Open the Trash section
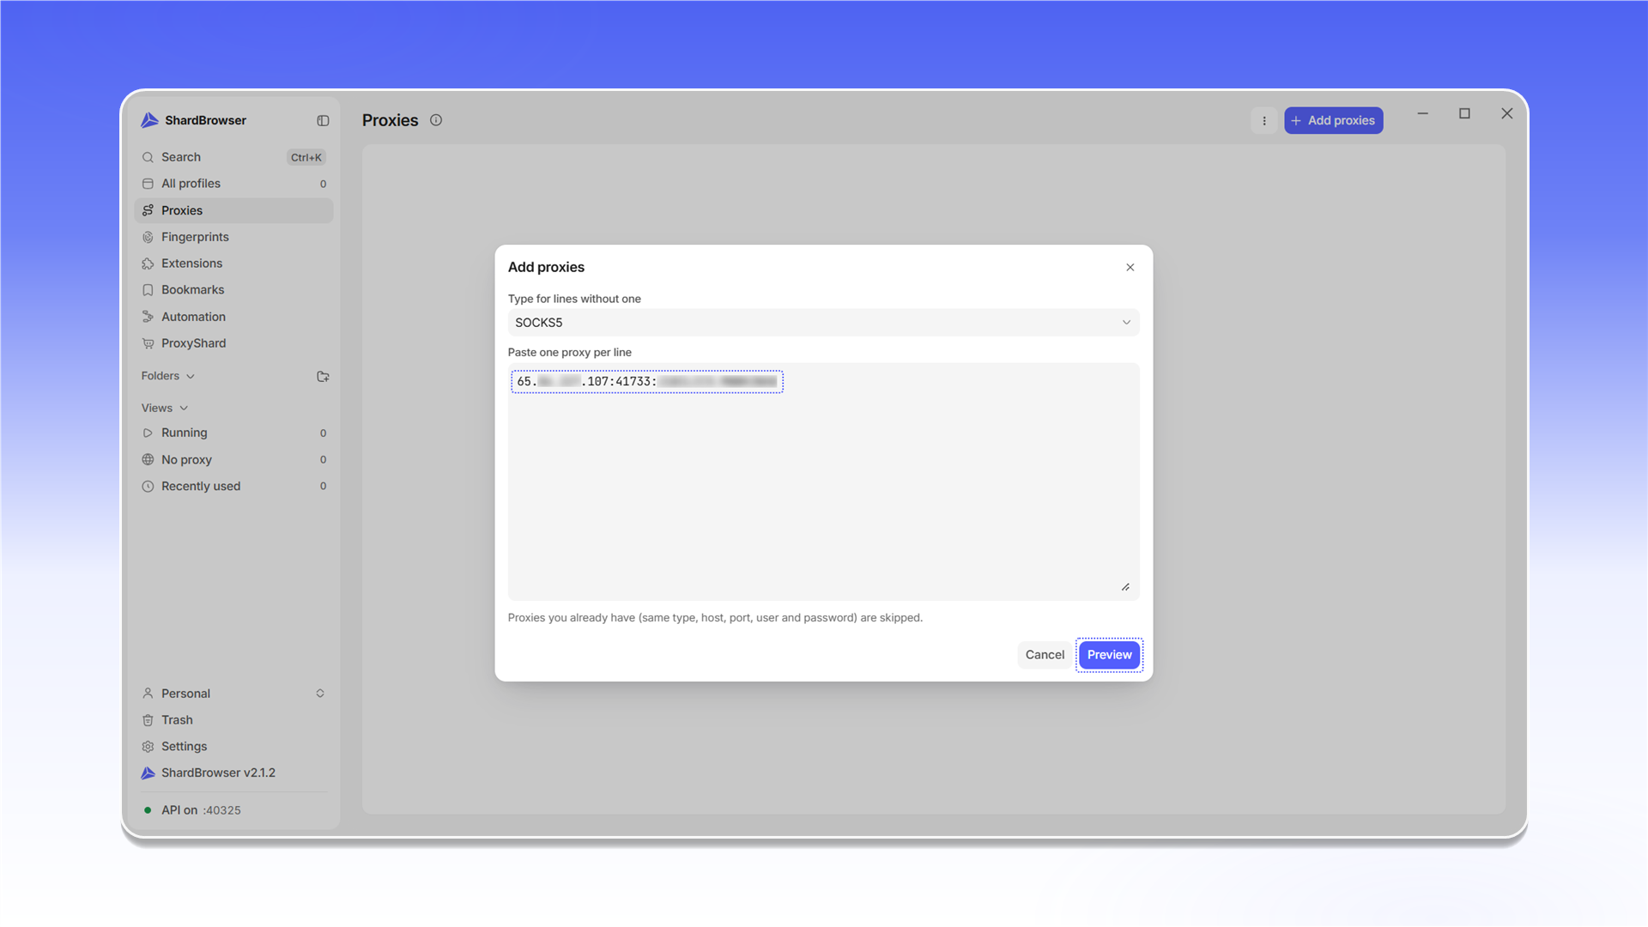 coord(233,720)
